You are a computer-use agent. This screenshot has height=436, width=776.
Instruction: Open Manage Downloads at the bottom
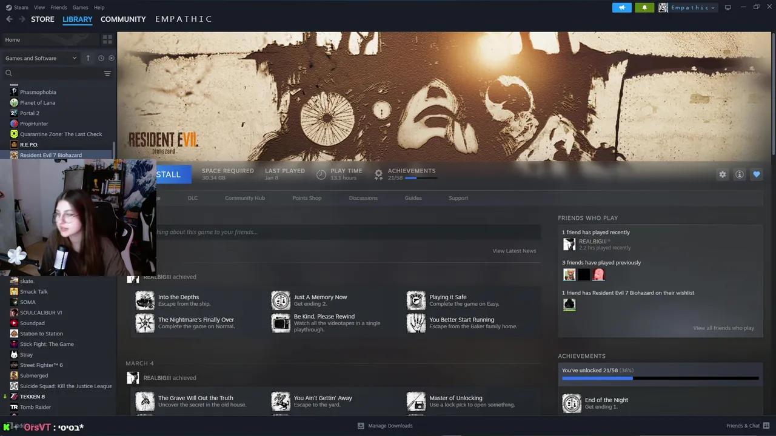[385, 426]
